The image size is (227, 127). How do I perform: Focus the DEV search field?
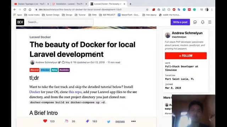point(60,22)
